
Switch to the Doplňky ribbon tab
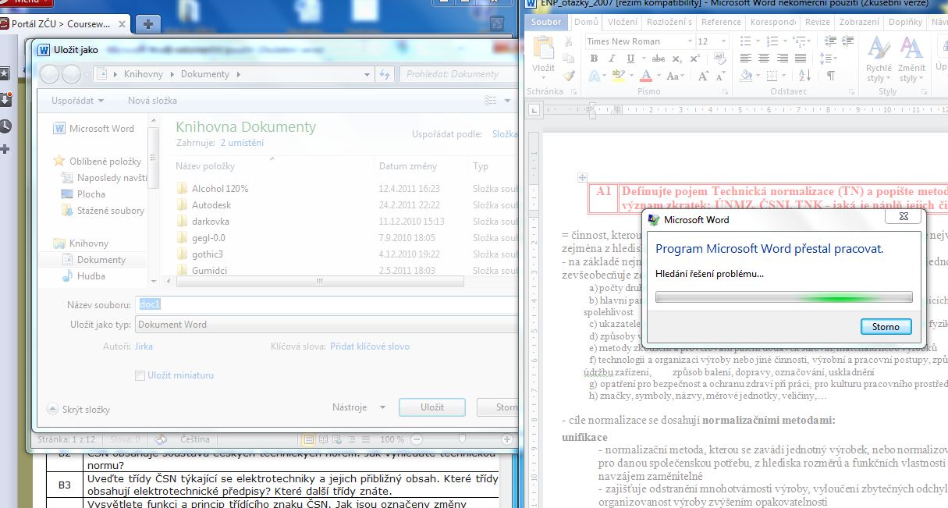pos(904,22)
